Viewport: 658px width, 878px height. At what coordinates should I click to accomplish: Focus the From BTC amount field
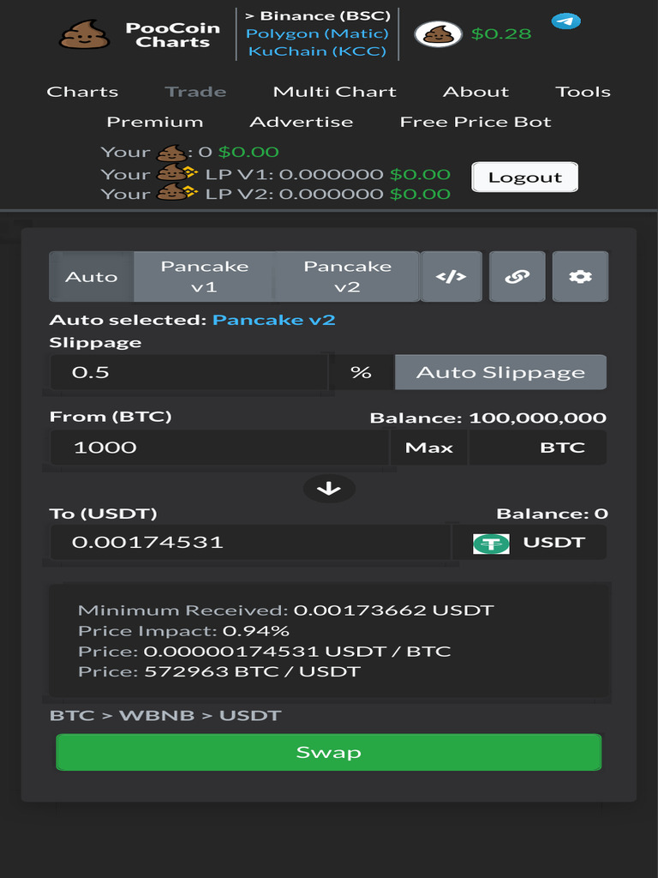coord(219,448)
